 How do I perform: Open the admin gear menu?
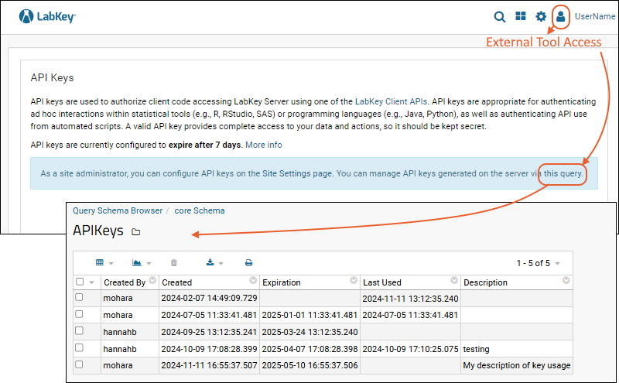coord(540,16)
